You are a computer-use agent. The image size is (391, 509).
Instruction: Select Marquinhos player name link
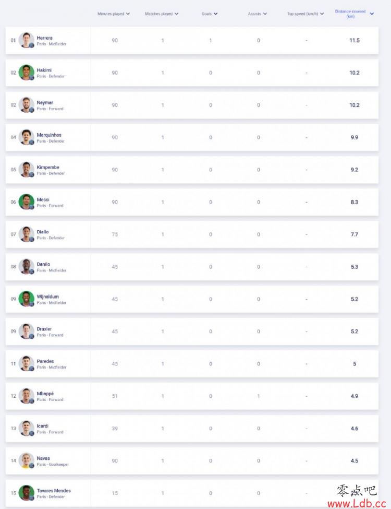pyautogui.click(x=49, y=135)
